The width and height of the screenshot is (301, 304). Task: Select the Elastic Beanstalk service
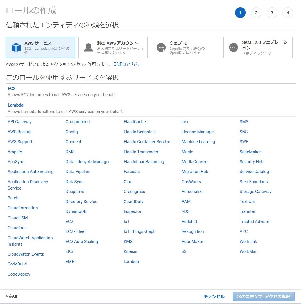click(140, 132)
